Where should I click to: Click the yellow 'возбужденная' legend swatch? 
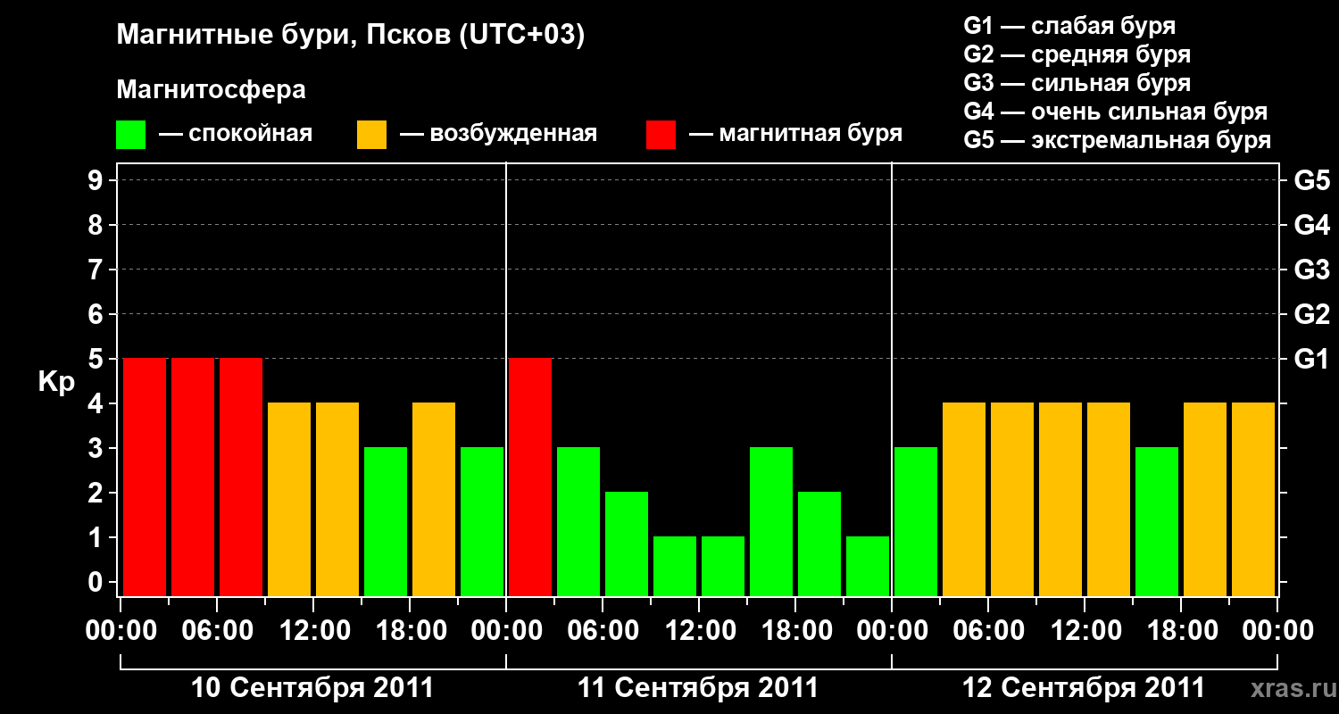(x=371, y=135)
